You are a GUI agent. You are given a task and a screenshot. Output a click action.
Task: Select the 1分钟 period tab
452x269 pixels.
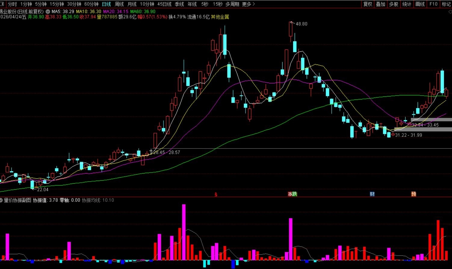26,4
